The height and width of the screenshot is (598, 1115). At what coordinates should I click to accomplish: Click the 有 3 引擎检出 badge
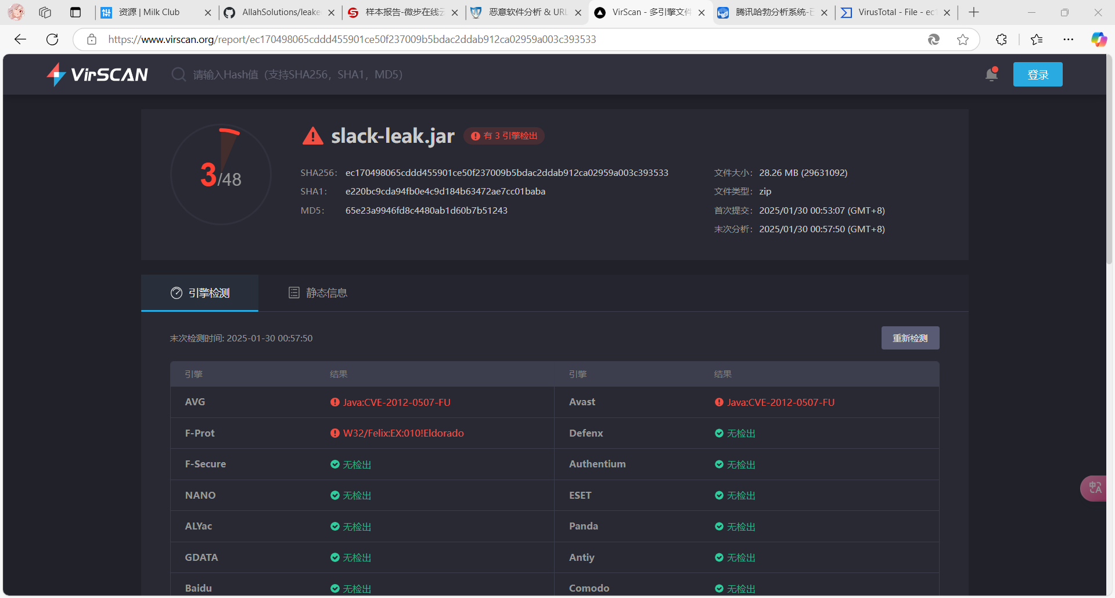504,136
